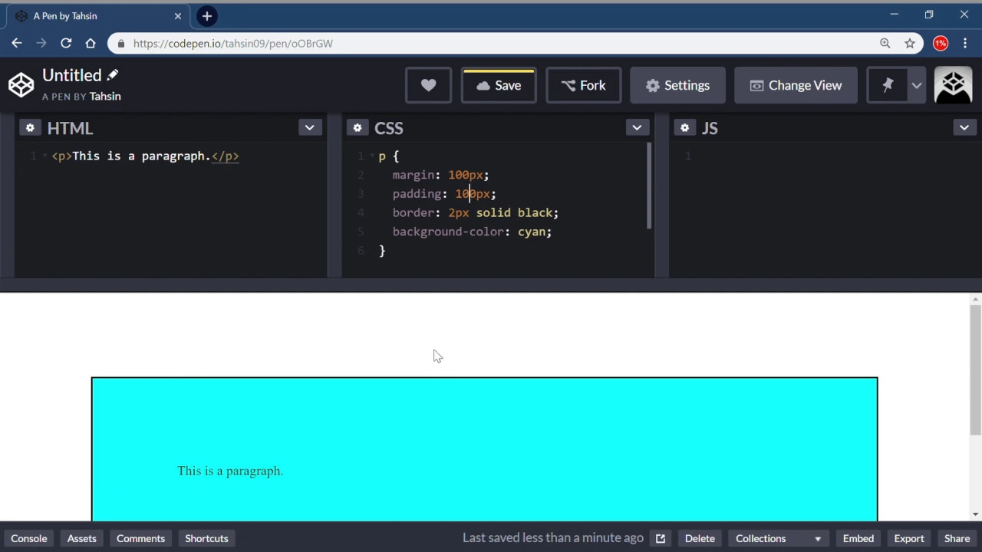This screenshot has height=552, width=982.
Task: Open dropdown arrow next to pin
Action: (916, 85)
